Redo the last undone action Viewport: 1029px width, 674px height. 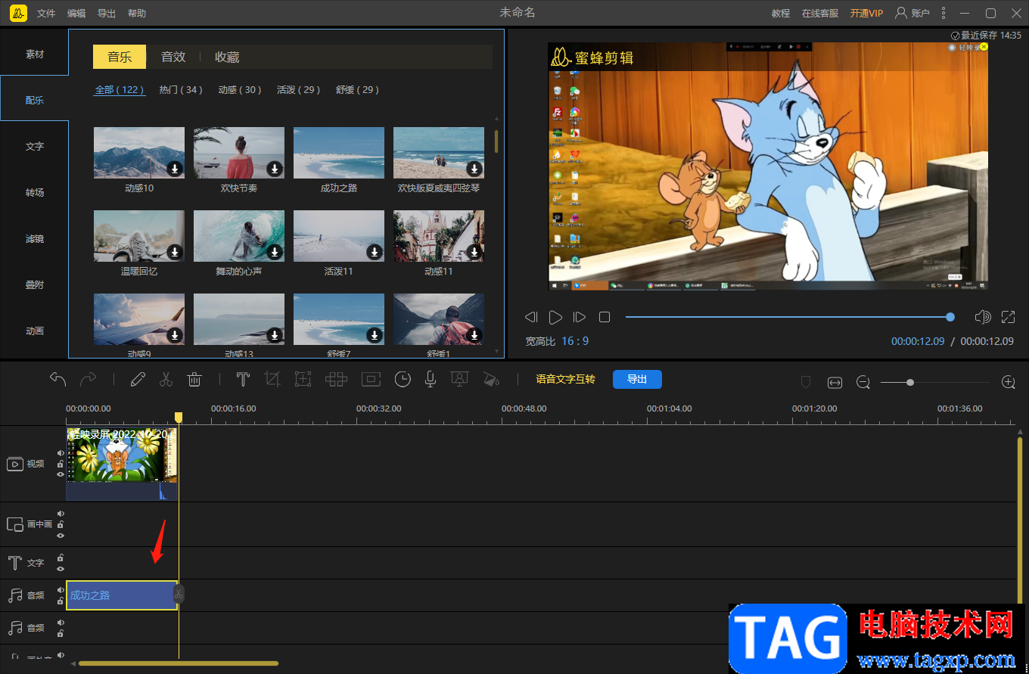point(89,379)
